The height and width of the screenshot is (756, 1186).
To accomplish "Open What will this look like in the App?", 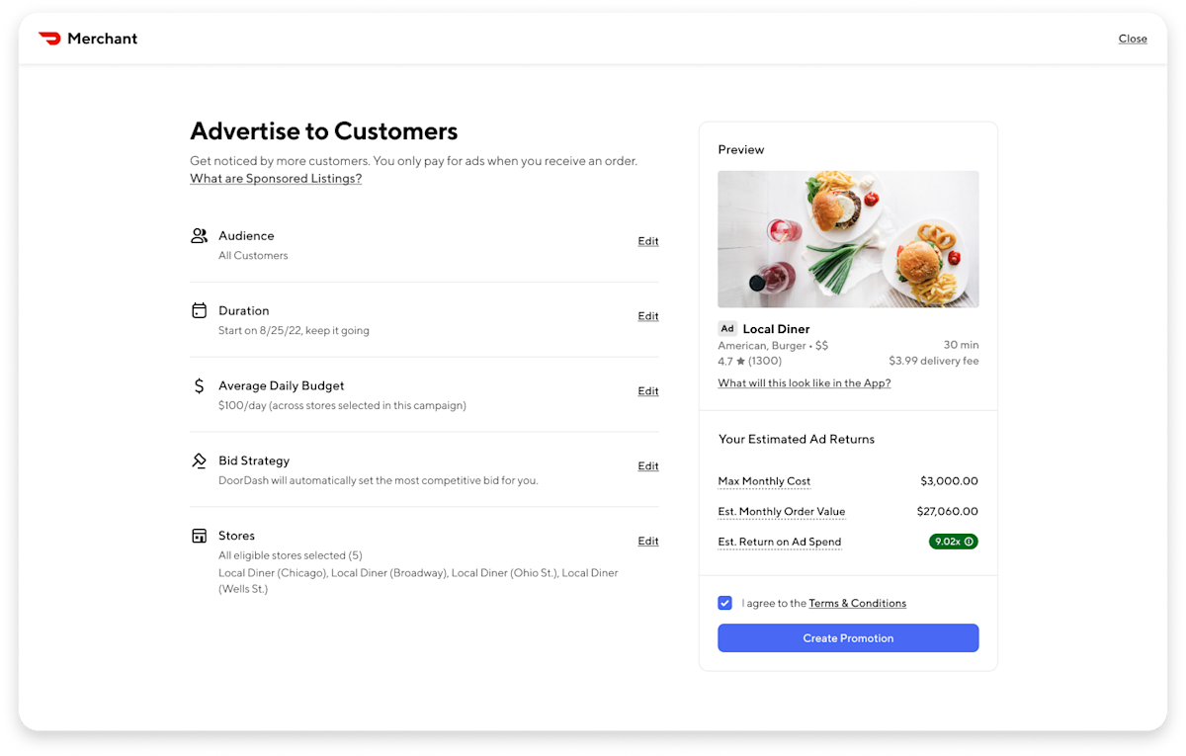I will [804, 382].
